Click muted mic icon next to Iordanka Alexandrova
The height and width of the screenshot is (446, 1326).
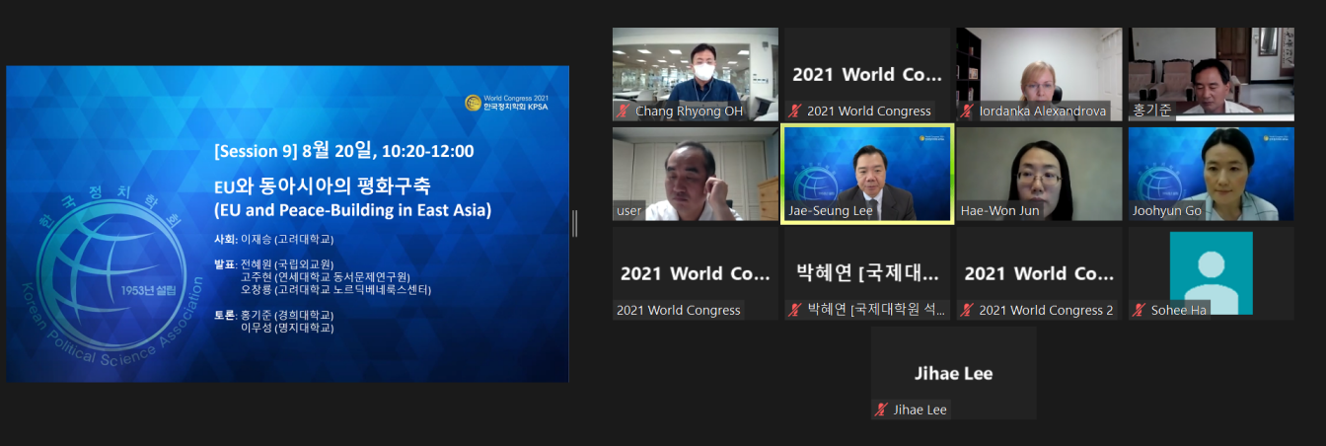pyautogui.click(x=967, y=111)
